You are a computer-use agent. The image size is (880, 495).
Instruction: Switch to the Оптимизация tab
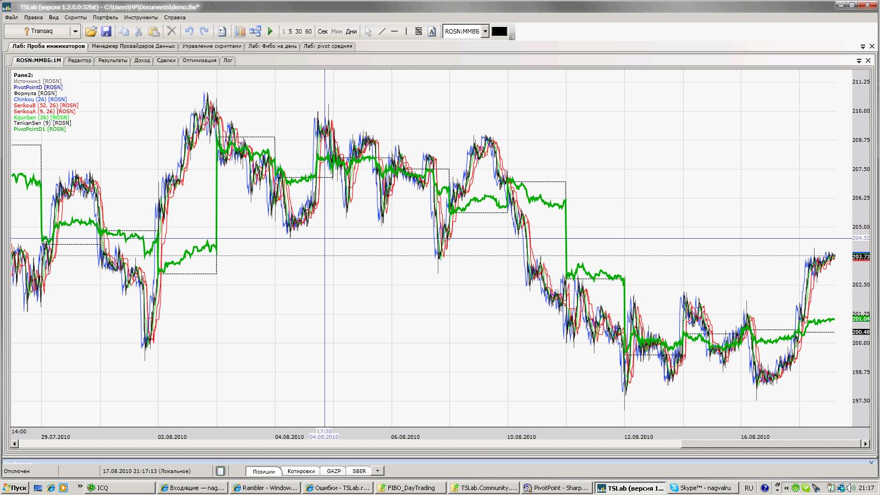pos(199,61)
